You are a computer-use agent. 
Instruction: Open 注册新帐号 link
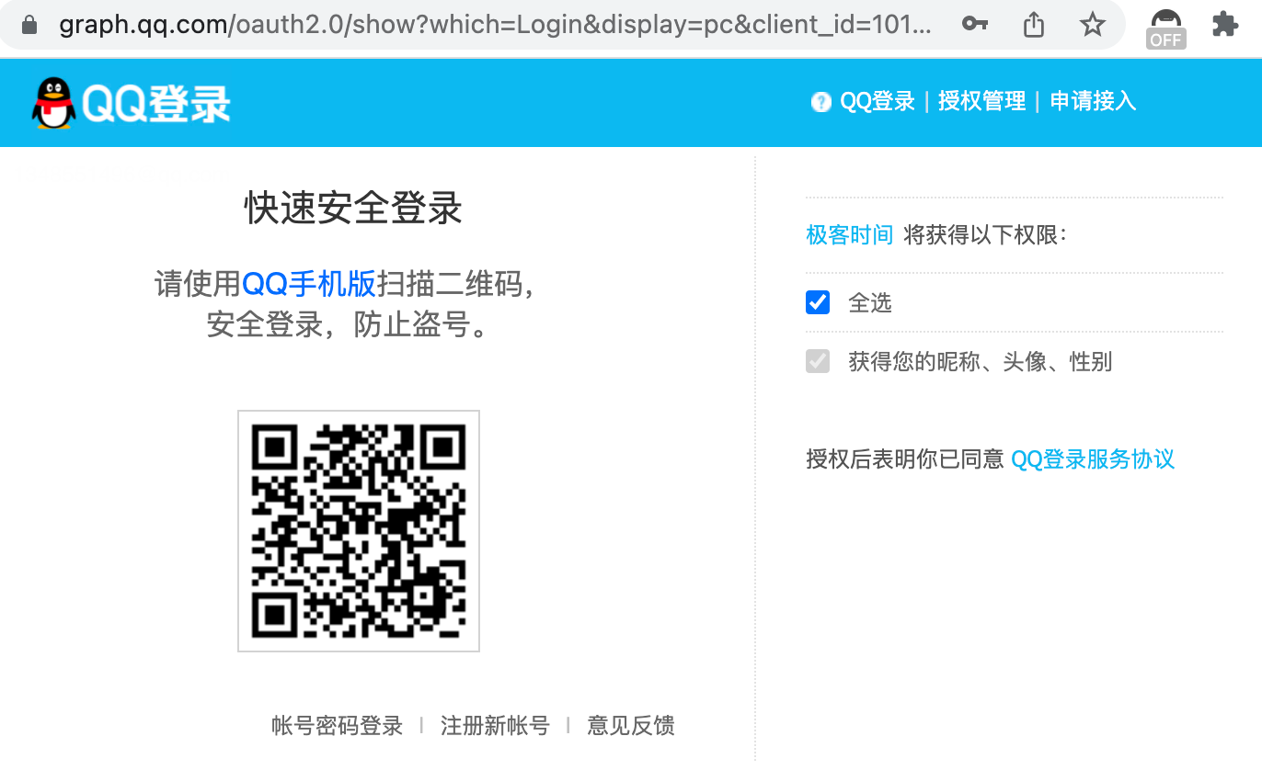(x=495, y=726)
